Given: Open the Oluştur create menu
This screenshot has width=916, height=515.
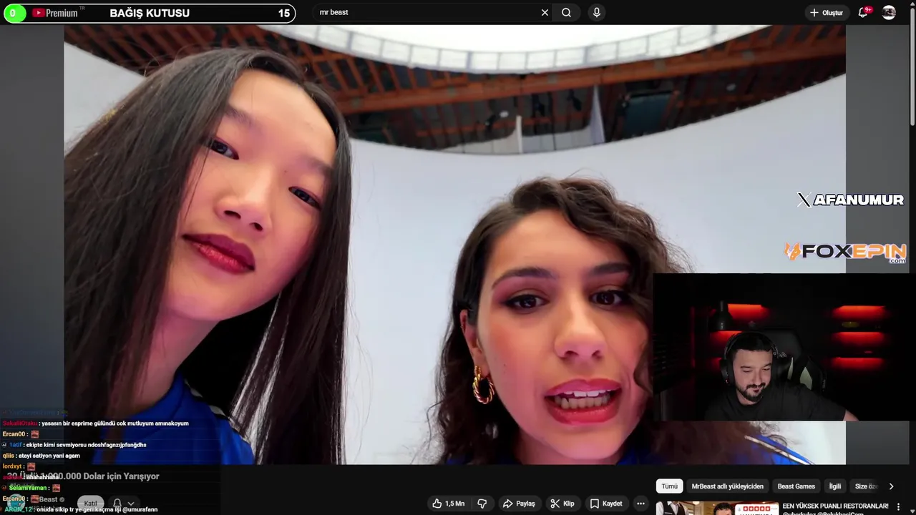Looking at the screenshot, I should [826, 12].
